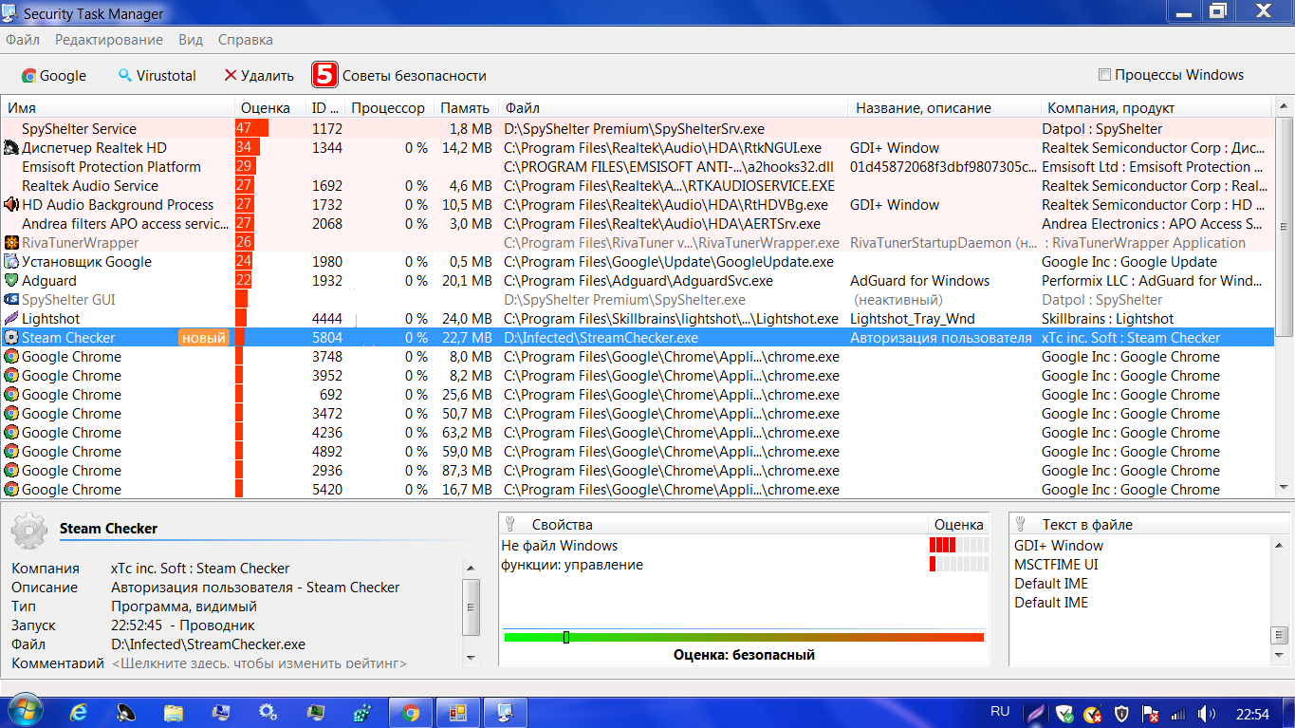1295x728 pixels.
Task: Open the network signal icon in the tray
Action: (1178, 713)
